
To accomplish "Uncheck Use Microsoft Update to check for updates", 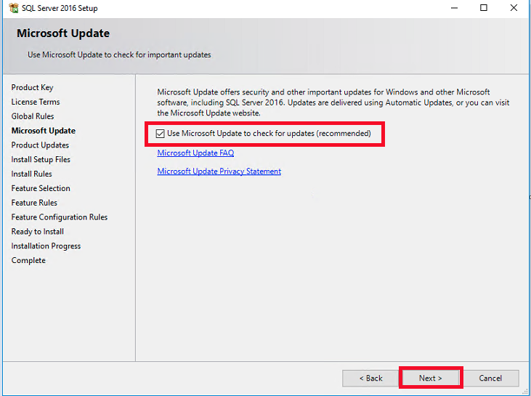I will pos(161,134).
